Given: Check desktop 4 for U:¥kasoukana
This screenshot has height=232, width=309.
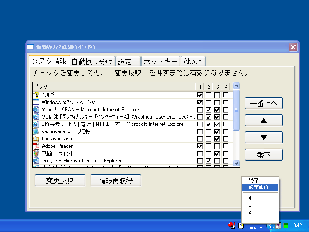Looking at the screenshot, I should 226,139.
